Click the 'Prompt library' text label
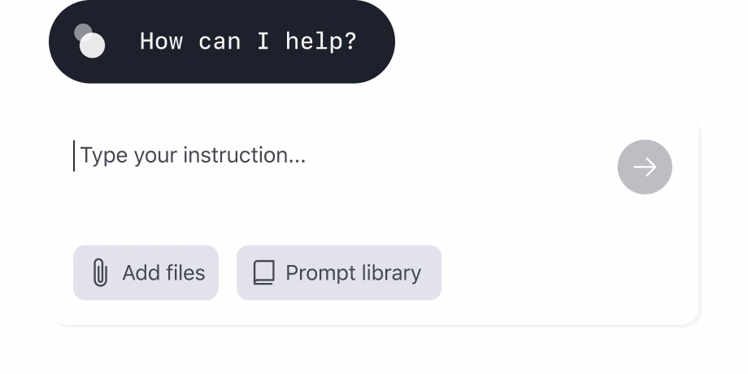The width and height of the screenshot is (748, 374). click(353, 273)
